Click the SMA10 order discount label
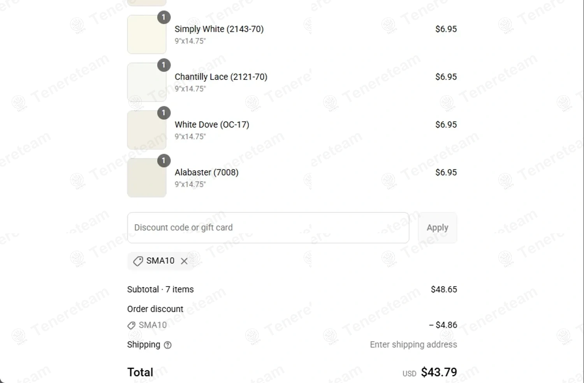 [153, 325]
